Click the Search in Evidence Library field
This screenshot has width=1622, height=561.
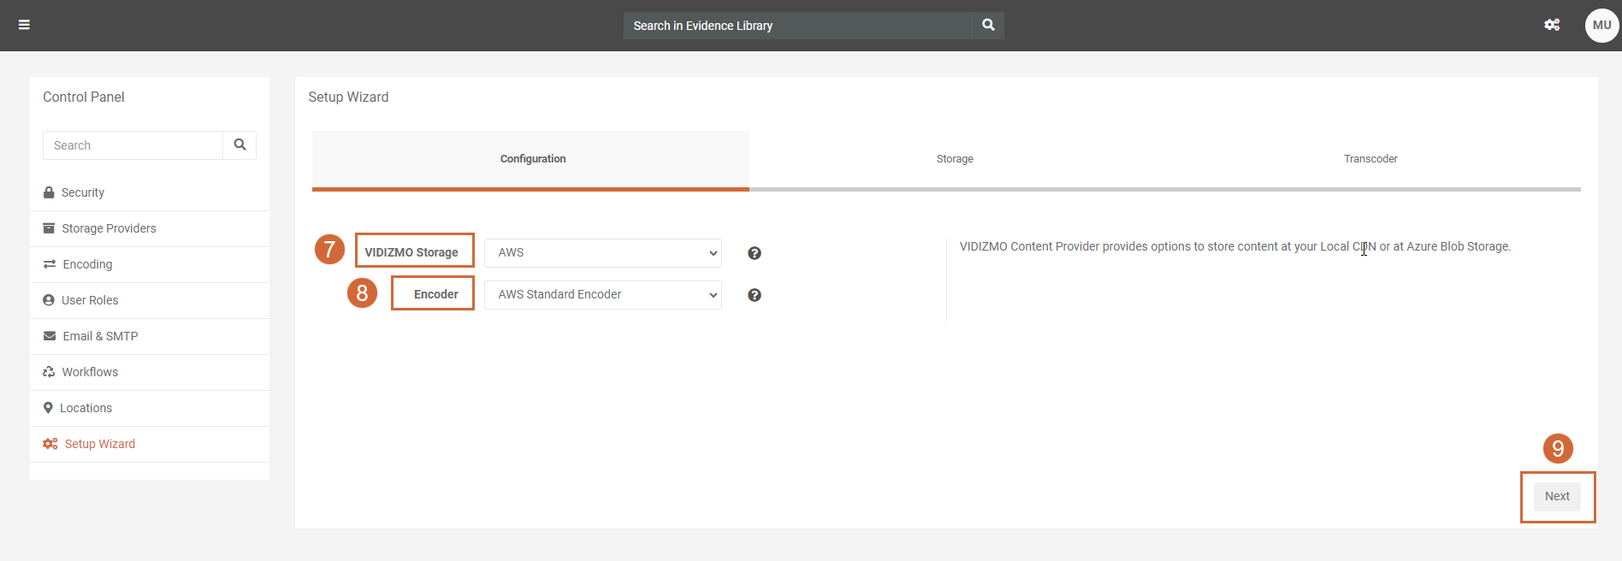[797, 26]
